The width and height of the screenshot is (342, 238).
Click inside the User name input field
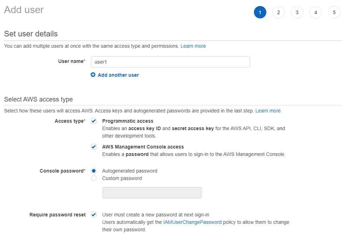[x=170, y=62]
